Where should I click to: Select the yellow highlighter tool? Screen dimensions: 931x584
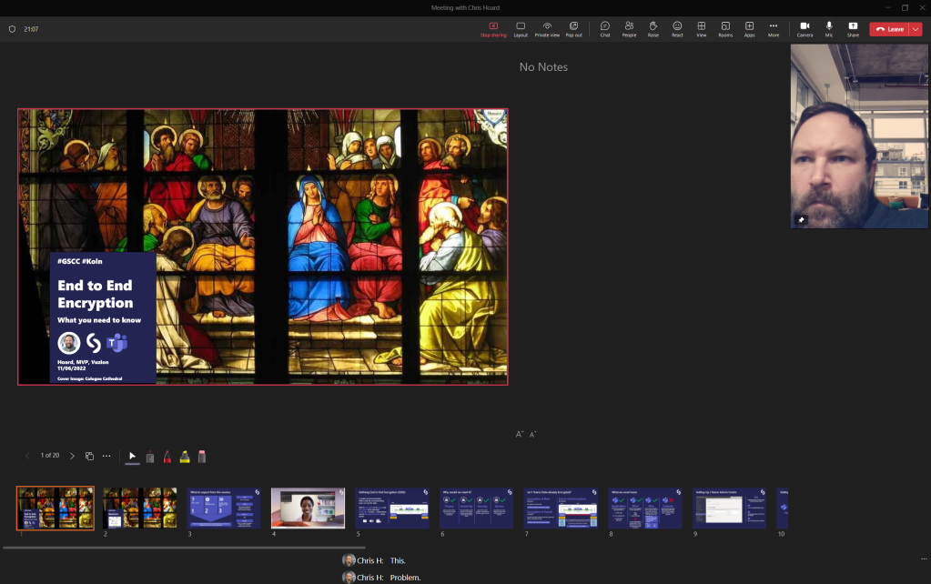pos(185,457)
